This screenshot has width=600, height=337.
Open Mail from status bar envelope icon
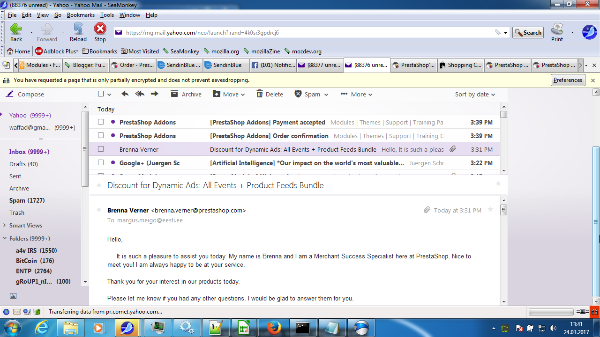pos(17,312)
